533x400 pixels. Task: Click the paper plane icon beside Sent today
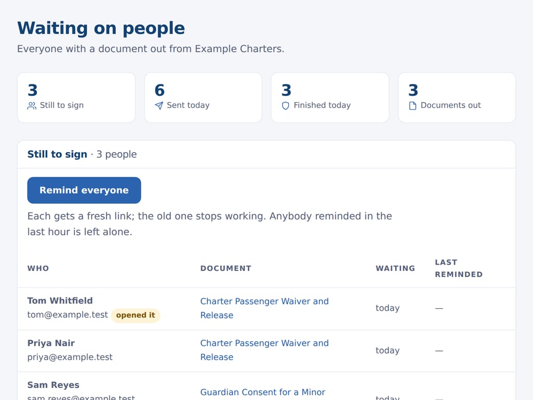click(x=159, y=106)
